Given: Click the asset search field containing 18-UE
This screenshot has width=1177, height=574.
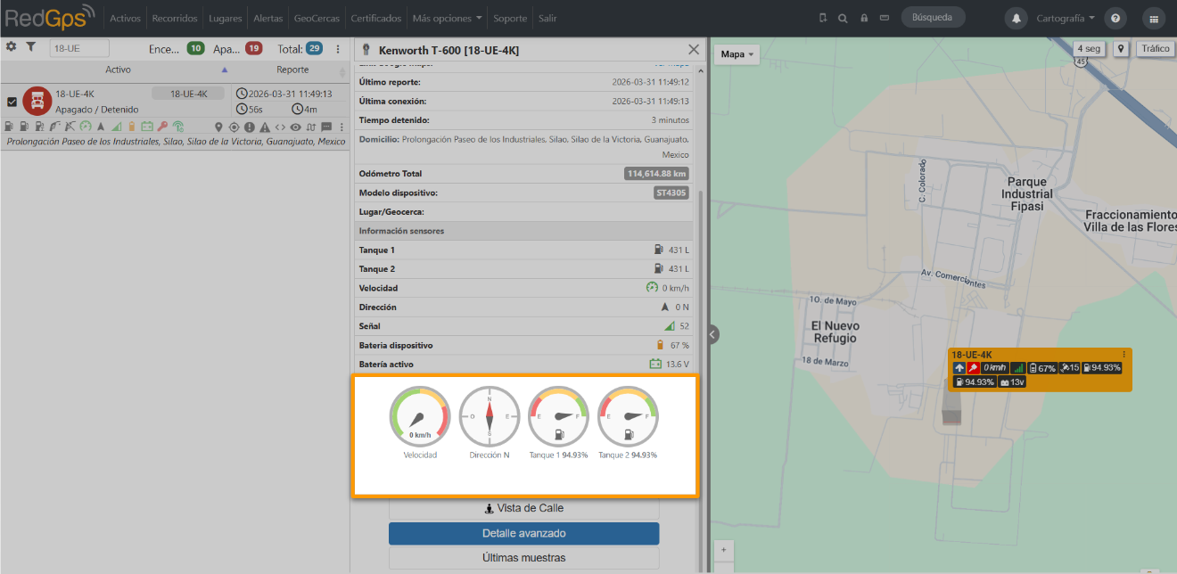Looking at the screenshot, I should click(x=78, y=49).
